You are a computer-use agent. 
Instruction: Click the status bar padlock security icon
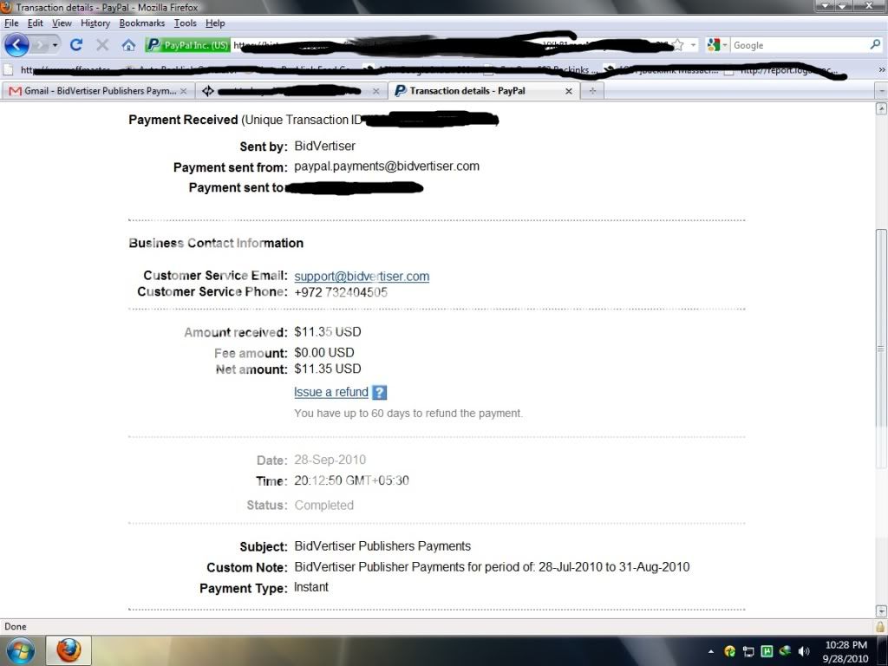(x=880, y=626)
